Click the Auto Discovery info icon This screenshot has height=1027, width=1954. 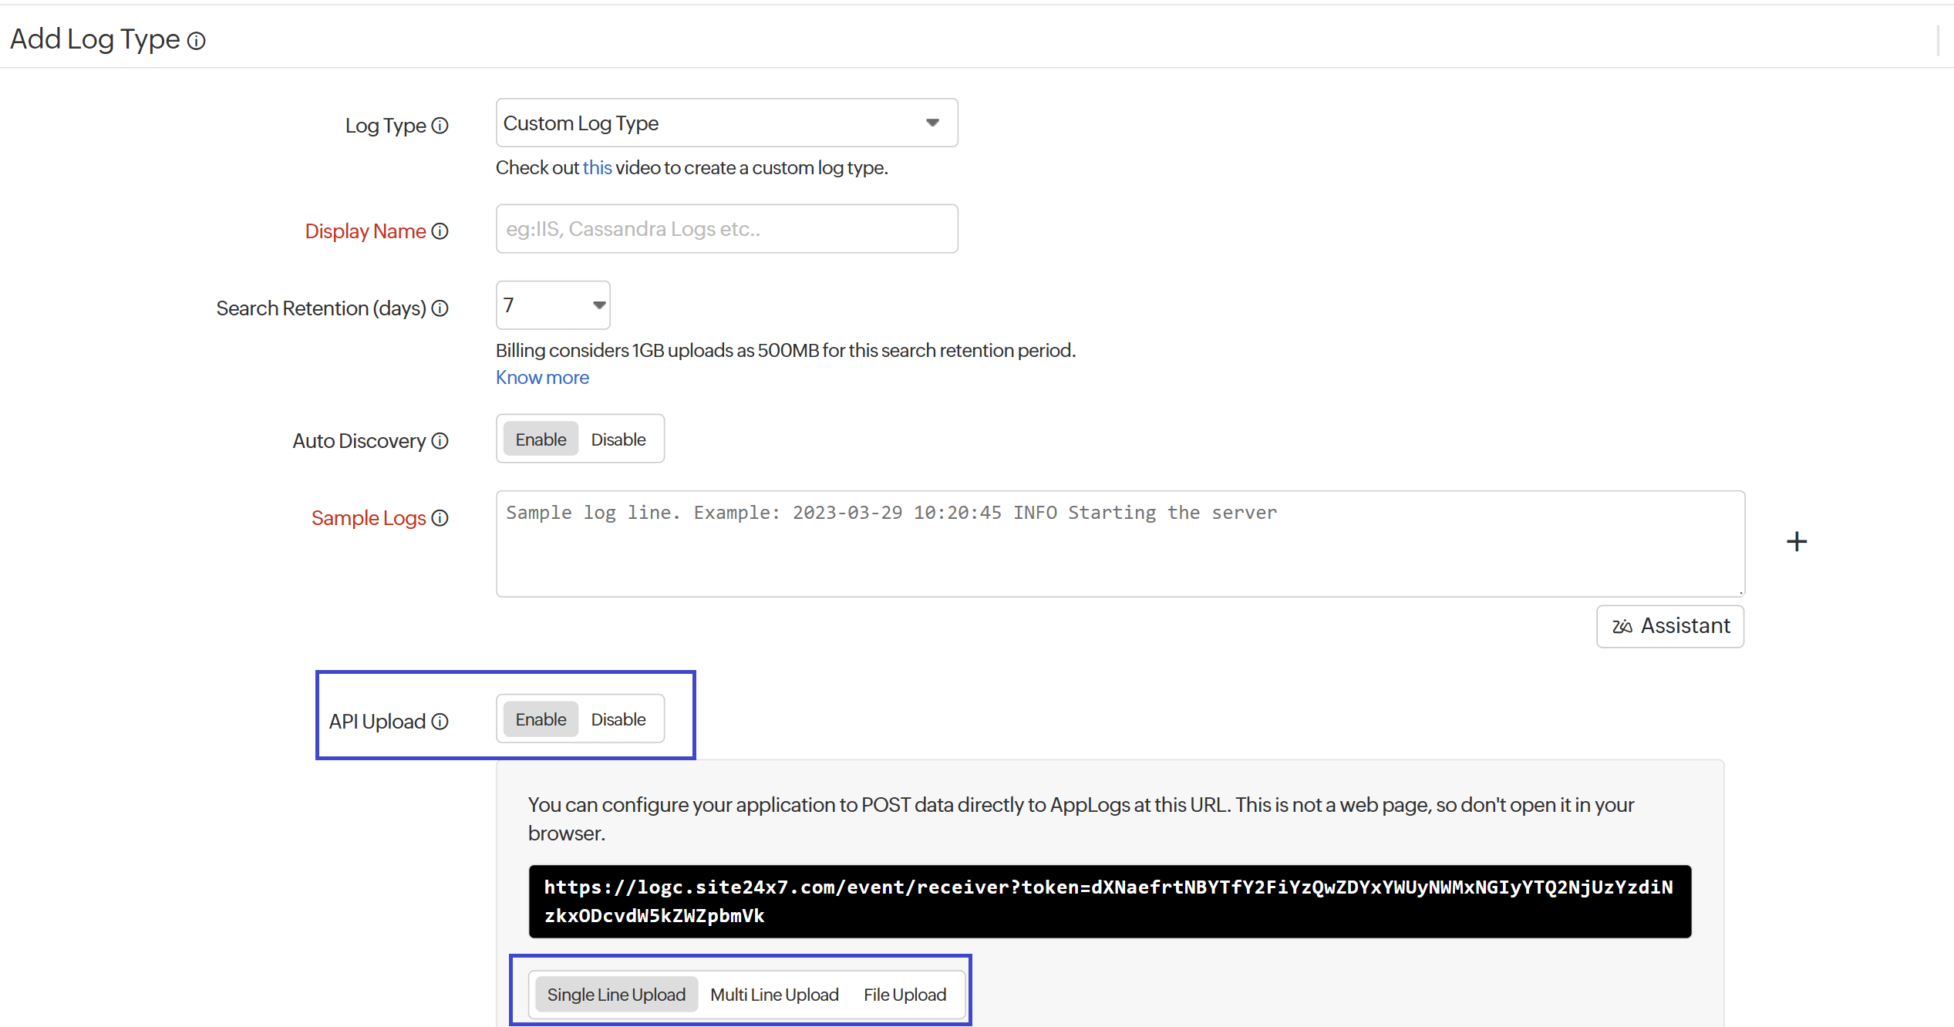click(440, 441)
